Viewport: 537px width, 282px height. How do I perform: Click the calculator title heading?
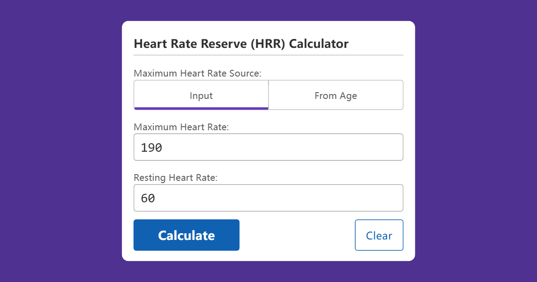click(x=241, y=43)
